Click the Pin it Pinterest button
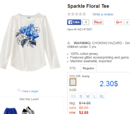 coord(98,22)
